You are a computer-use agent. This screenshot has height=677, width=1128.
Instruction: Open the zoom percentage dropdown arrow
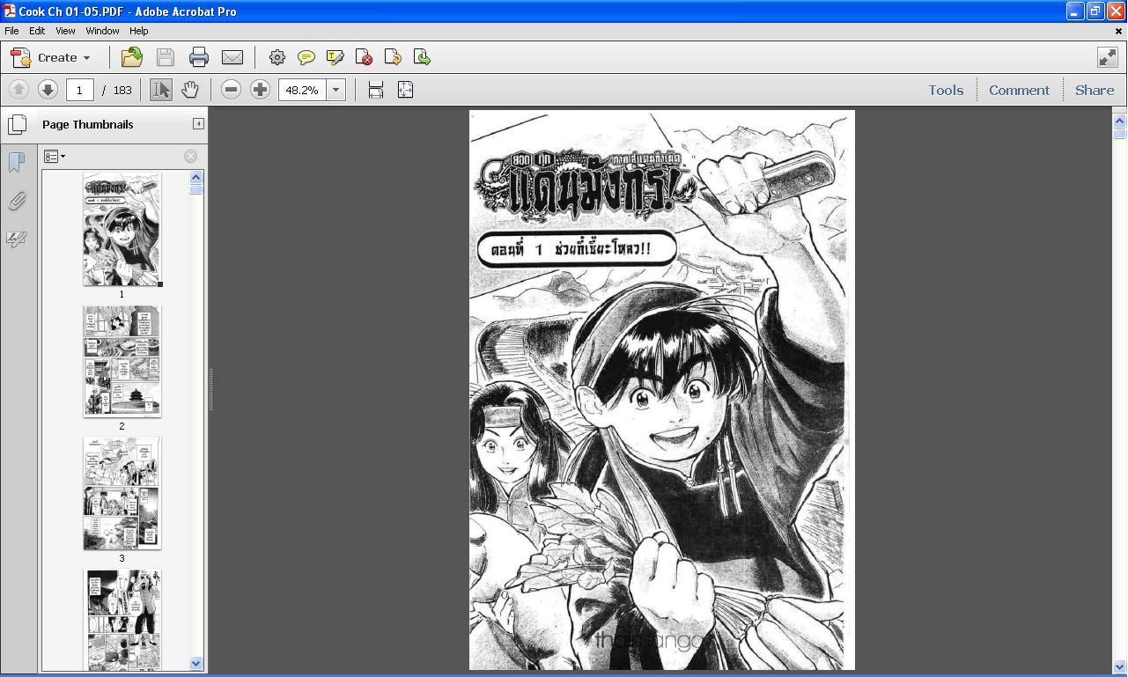click(335, 90)
